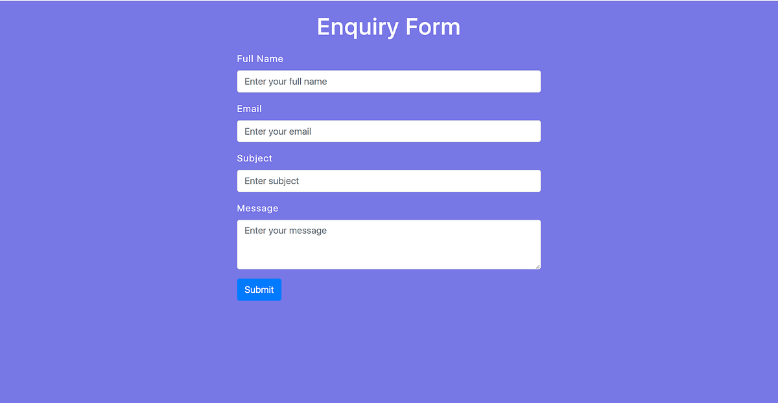
Task: Click the 'Enter your email' placeholder text
Action: pos(277,131)
